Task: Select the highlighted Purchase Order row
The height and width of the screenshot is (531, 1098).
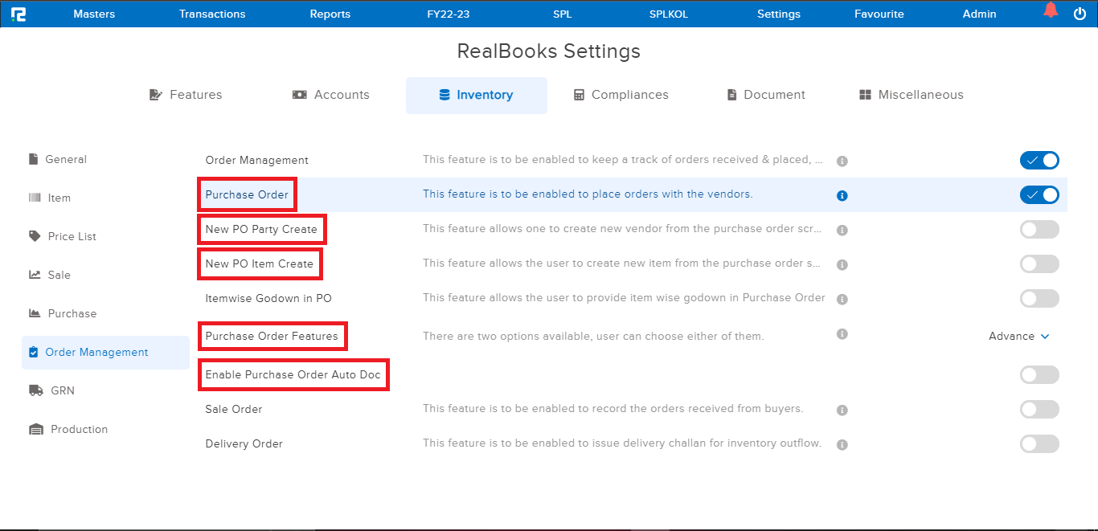Action: pyautogui.click(x=247, y=194)
